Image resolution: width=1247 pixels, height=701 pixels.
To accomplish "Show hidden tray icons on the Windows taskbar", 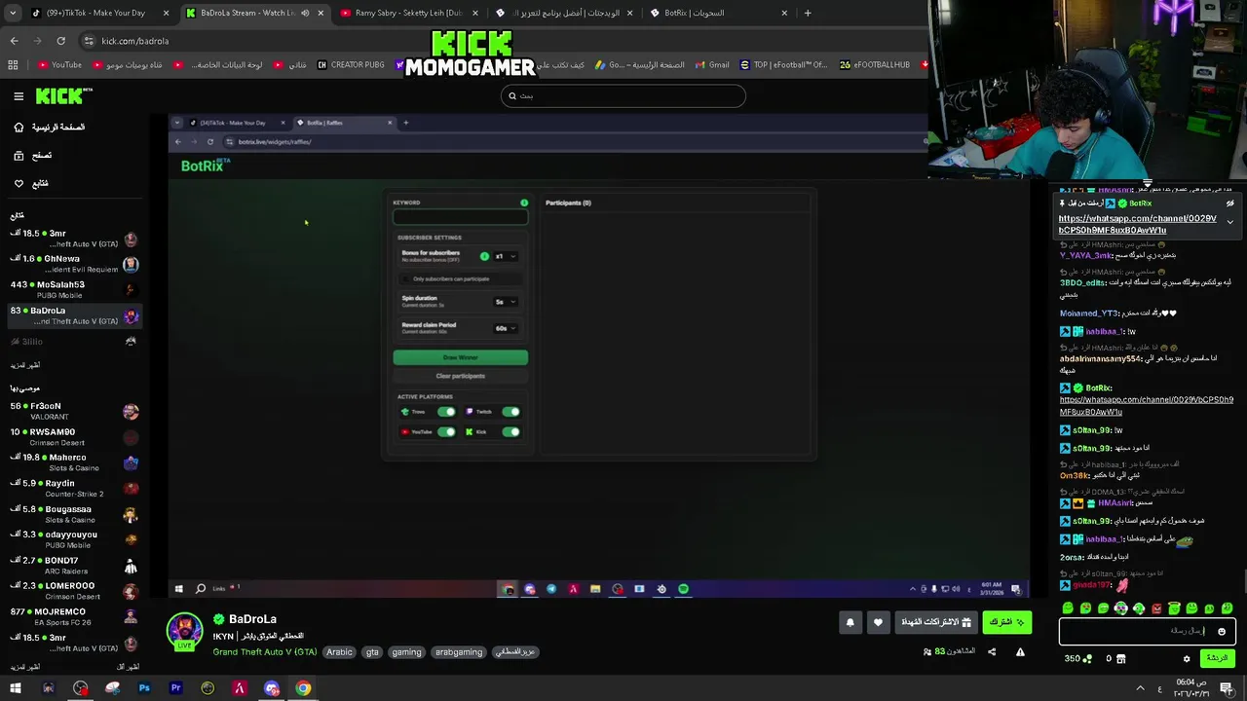I will tap(1140, 688).
